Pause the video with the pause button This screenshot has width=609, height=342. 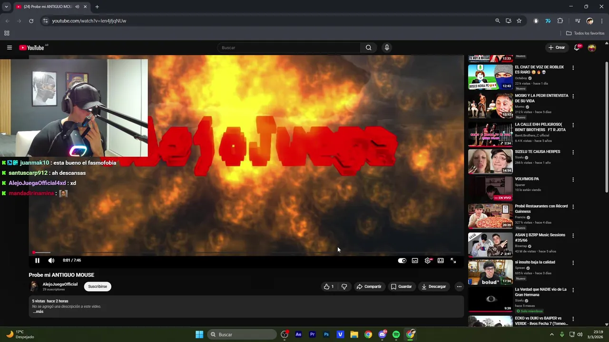(37, 260)
